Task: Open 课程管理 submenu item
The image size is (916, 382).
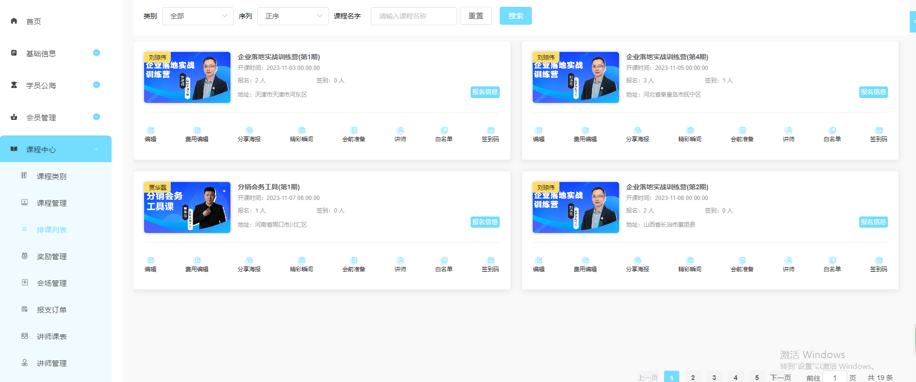Action: coord(56,203)
